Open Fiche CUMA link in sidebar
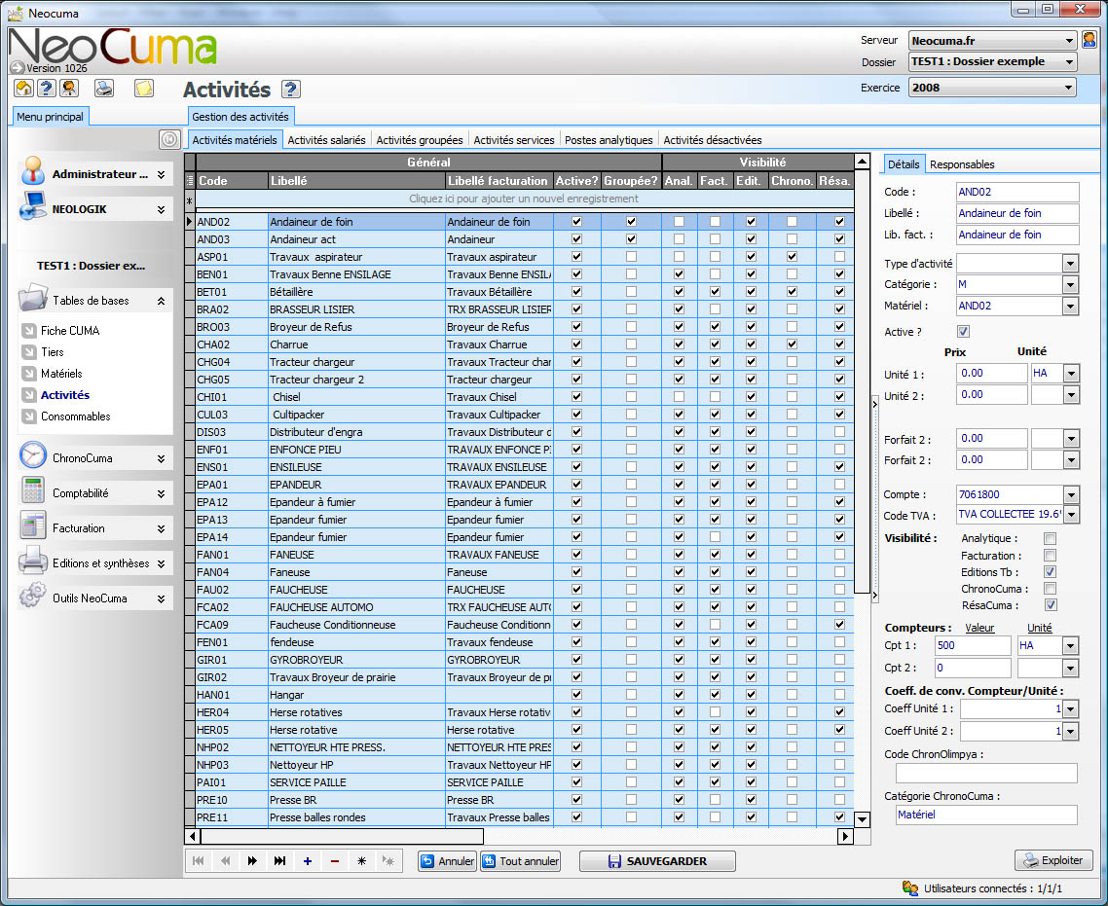1108x906 pixels. pyautogui.click(x=70, y=331)
